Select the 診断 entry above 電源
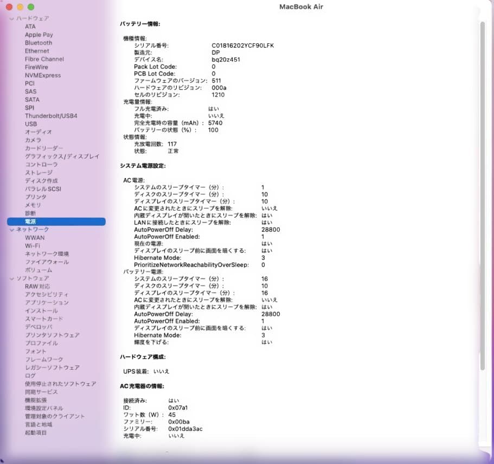Viewport: 494px width, 464px height. point(31,213)
